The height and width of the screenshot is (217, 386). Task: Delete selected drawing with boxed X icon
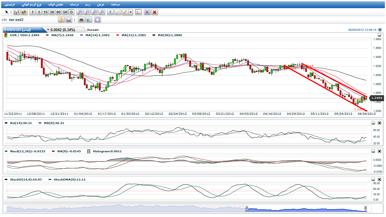click(x=147, y=12)
